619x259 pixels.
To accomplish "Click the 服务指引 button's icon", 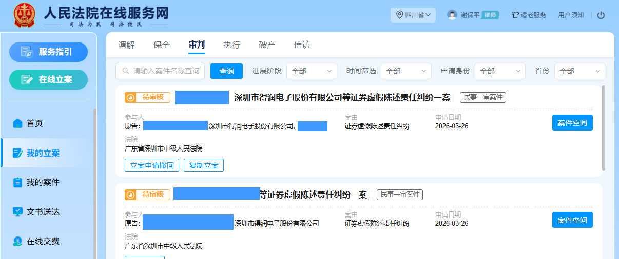I will pos(27,52).
